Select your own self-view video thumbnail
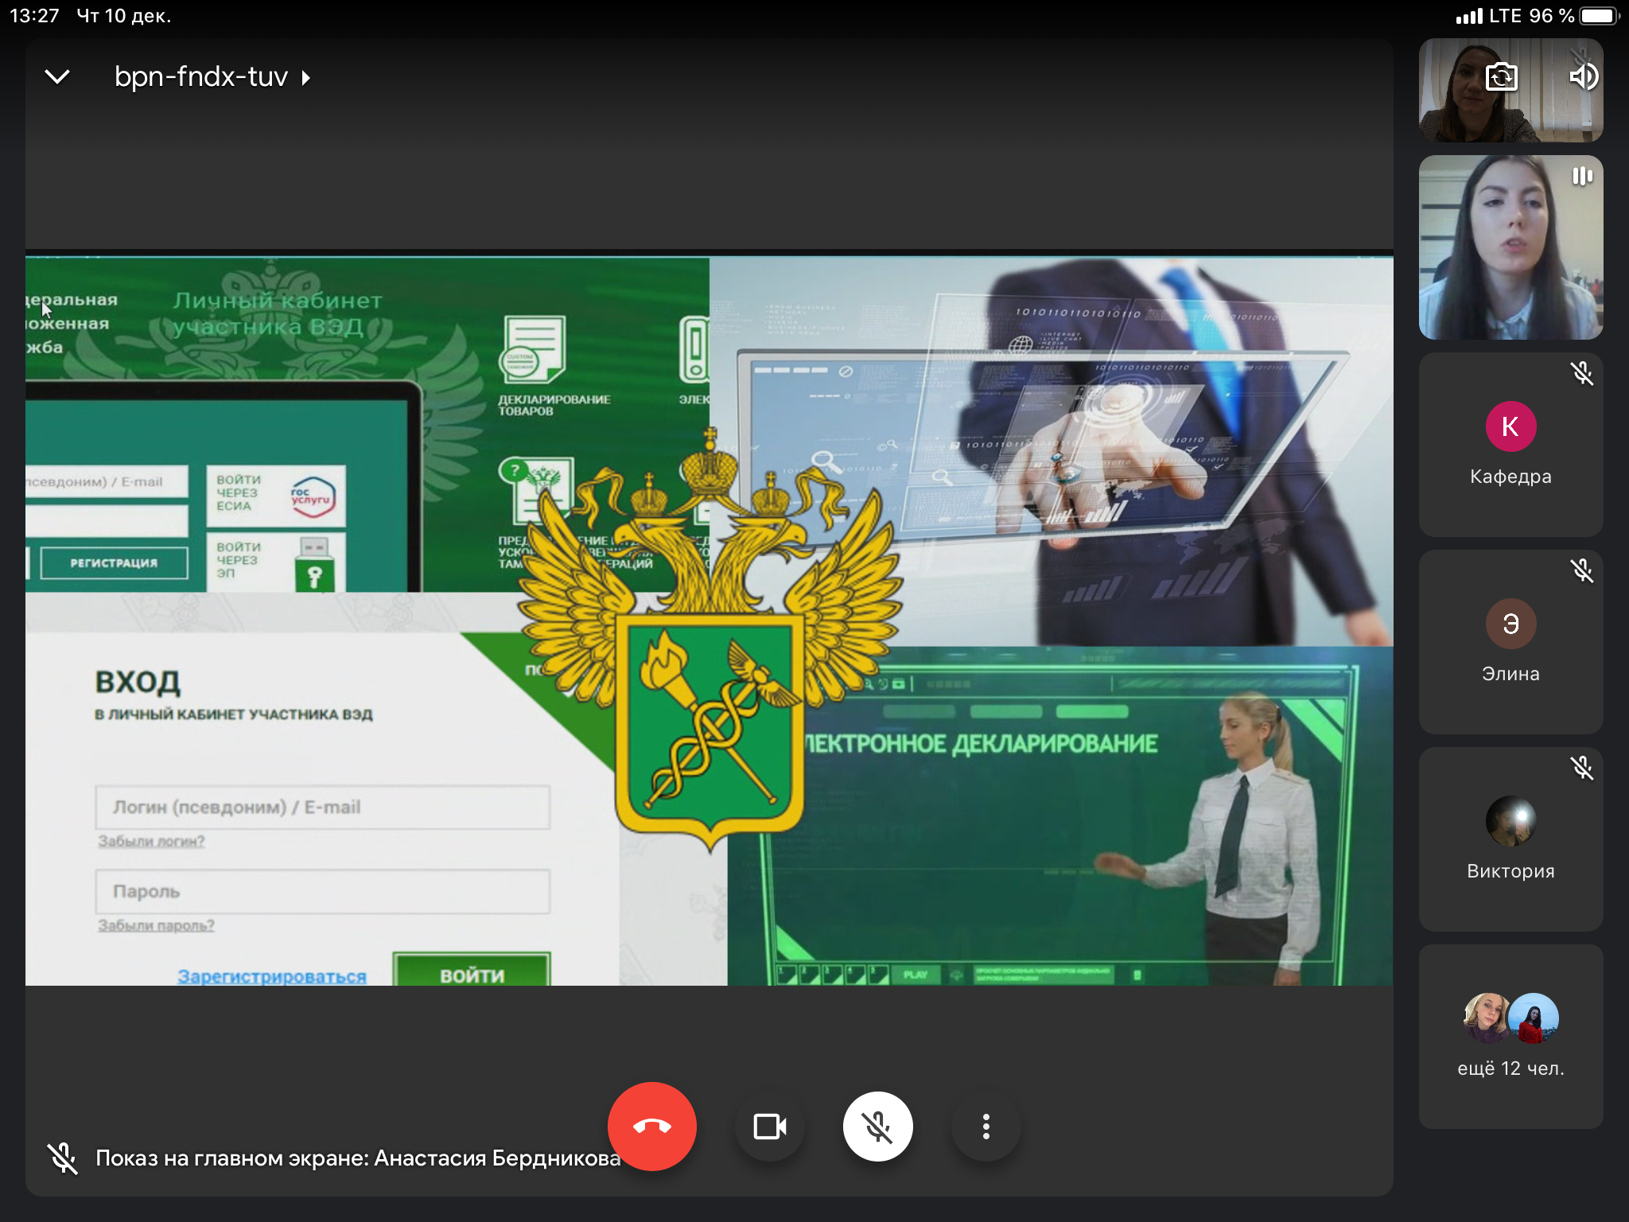This screenshot has width=1629, height=1222. coord(1510,90)
